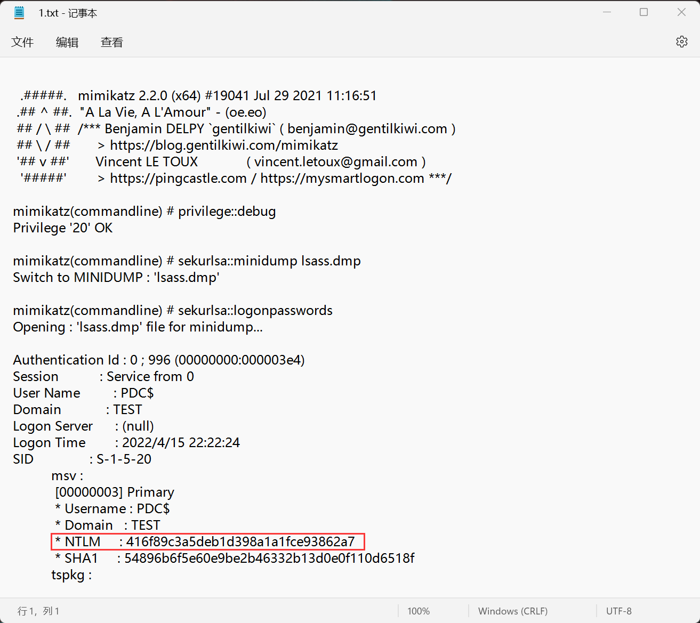Click the "A La Vie, A L'Amour" line
The width and height of the screenshot is (700, 623).
coord(173,112)
